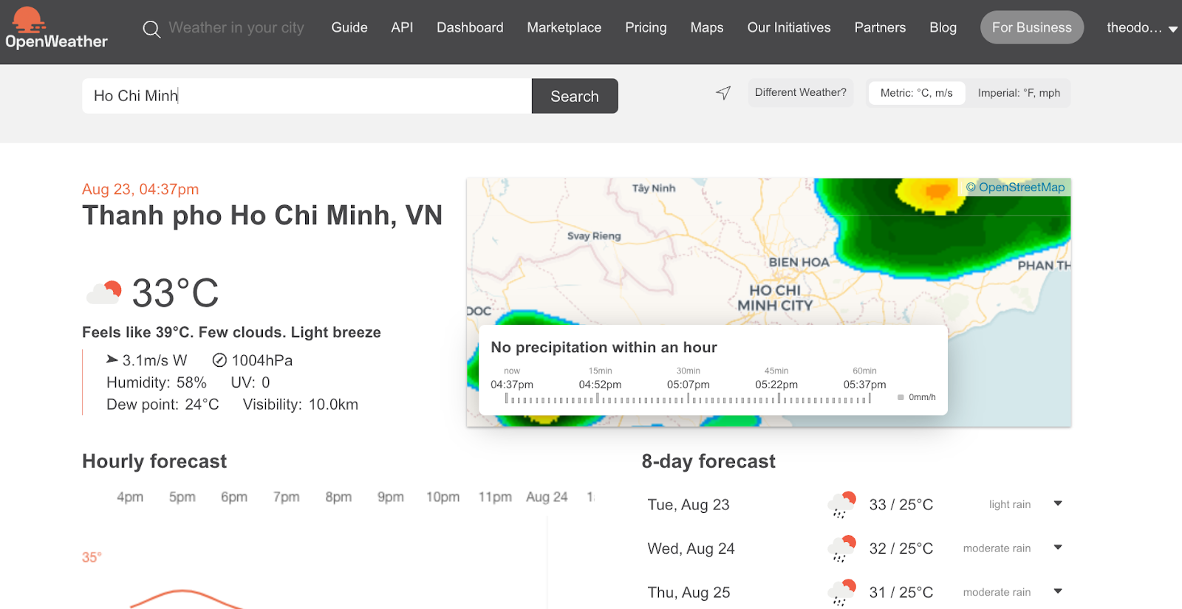Click the few clouds weather icon beside 33°C
Image resolution: width=1182 pixels, height=609 pixels.
point(103,292)
